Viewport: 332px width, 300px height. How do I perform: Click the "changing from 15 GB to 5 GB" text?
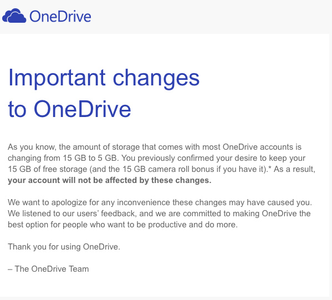[62, 158]
